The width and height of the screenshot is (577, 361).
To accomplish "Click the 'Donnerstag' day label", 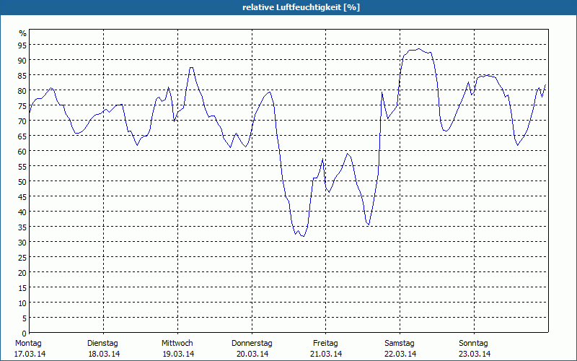I will (252, 343).
